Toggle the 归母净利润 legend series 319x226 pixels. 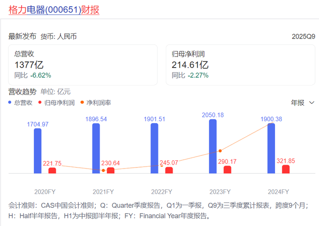click(59, 102)
